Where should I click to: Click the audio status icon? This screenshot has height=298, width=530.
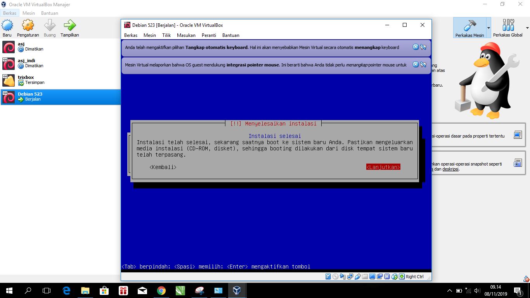tap(343, 277)
